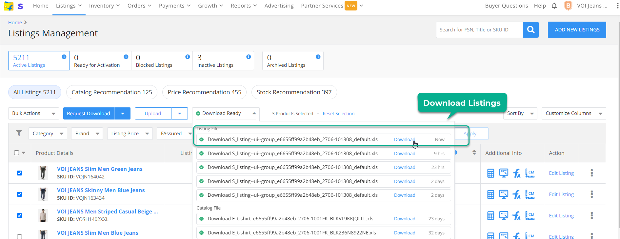Open thumbnail of Men Striped Casual Beige shirt
The image size is (620, 239).
click(43, 215)
